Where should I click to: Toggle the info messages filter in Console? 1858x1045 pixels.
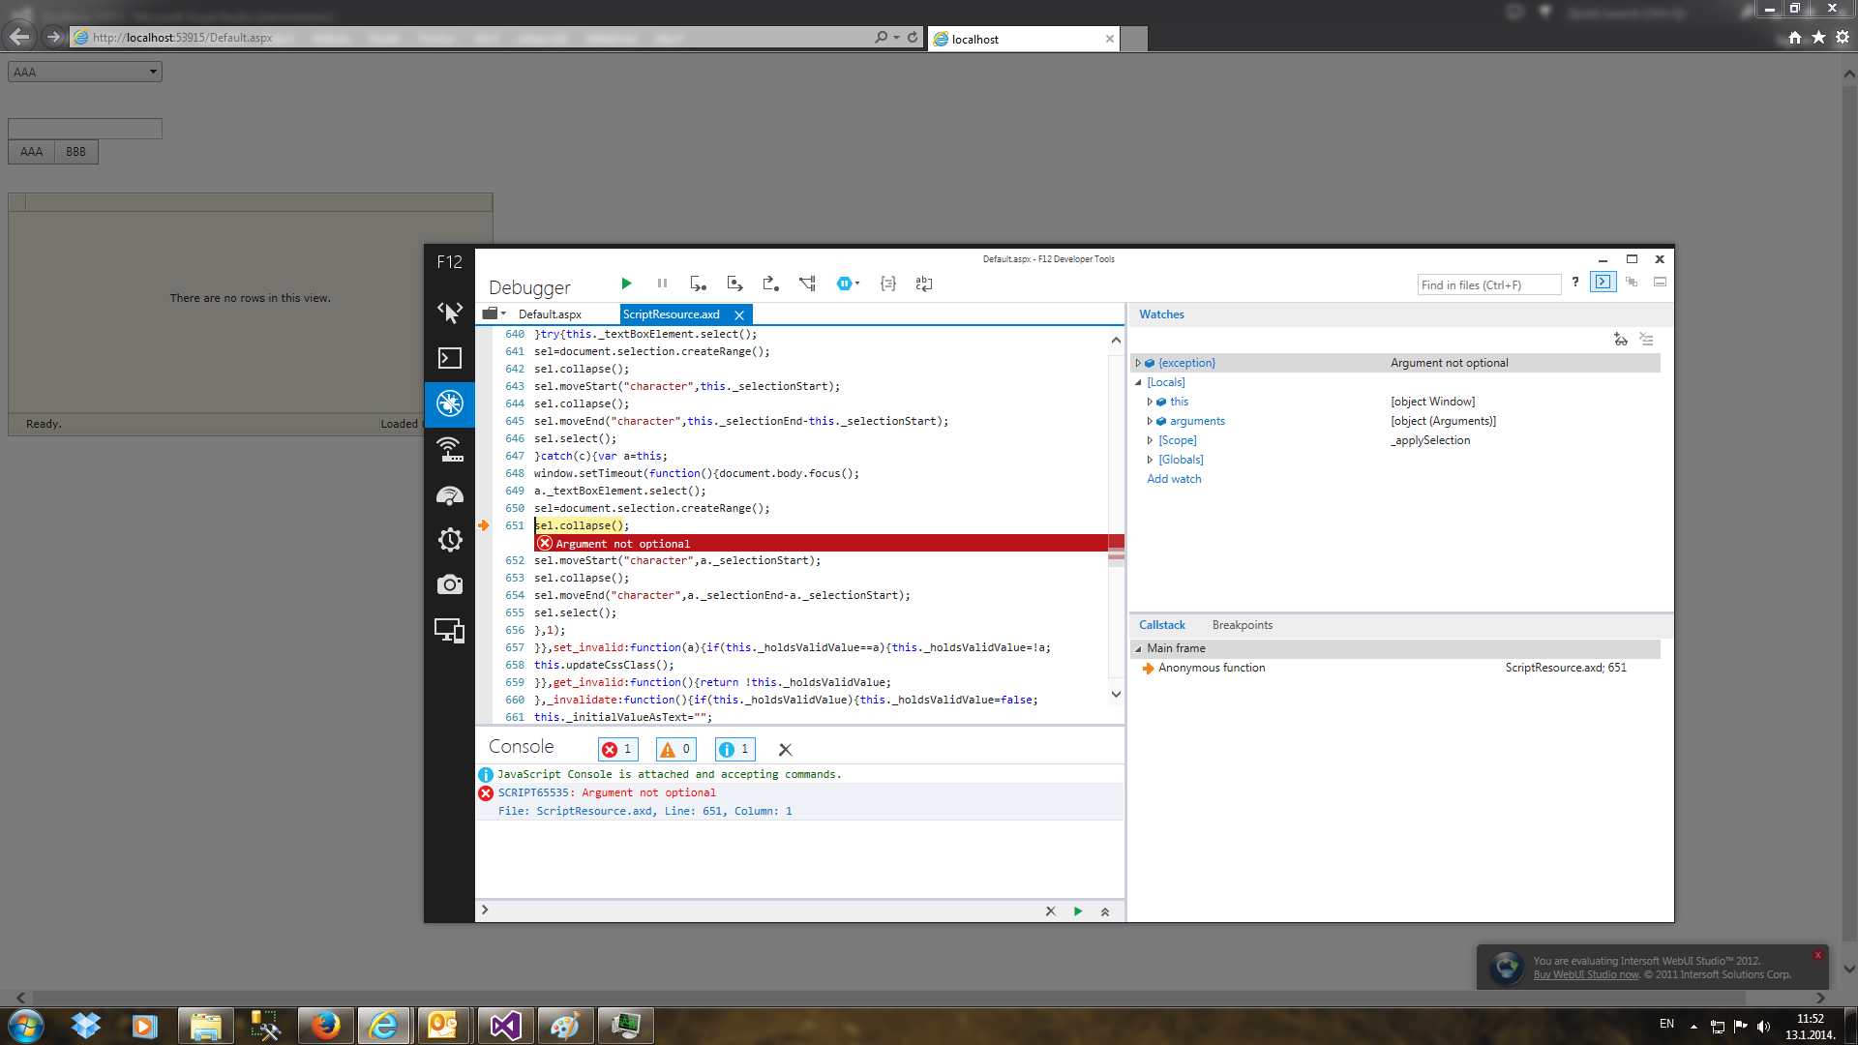point(734,749)
